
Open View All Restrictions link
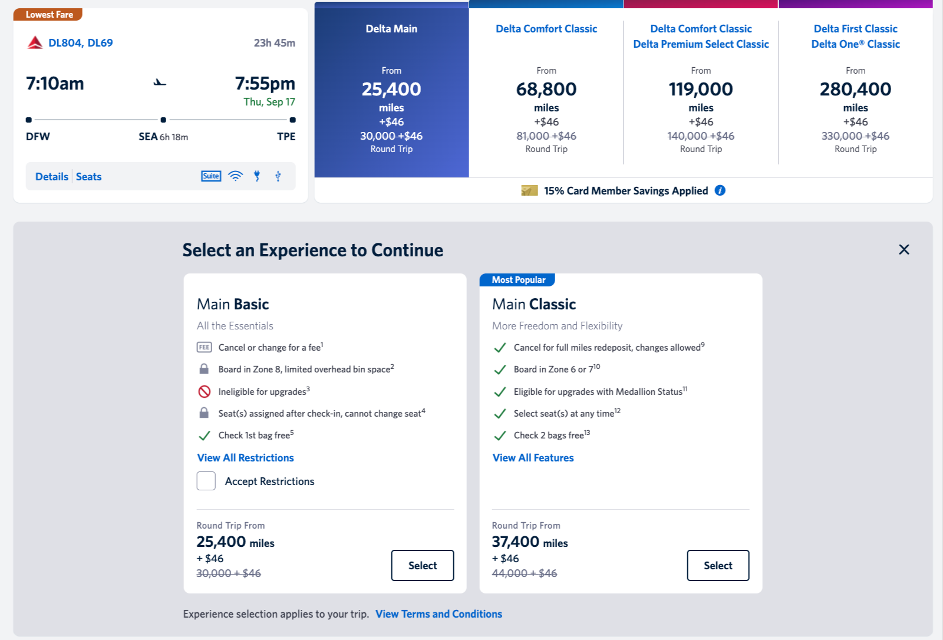point(245,458)
